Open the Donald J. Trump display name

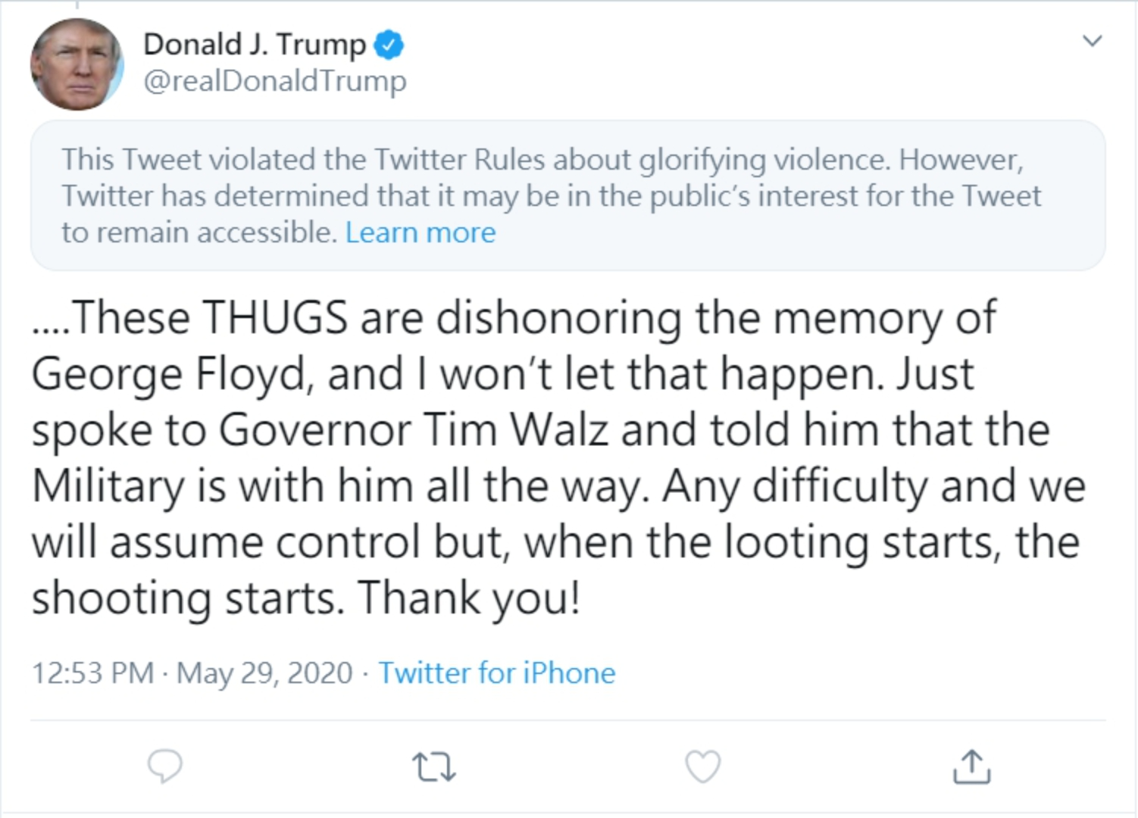(x=255, y=45)
